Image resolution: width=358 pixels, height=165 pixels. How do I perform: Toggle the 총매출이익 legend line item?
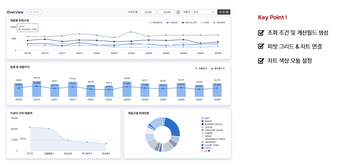point(217,68)
